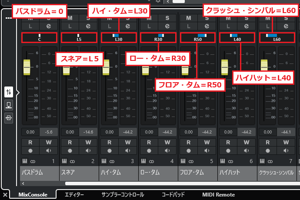Open the サンプラーコントロール tab
Viewport: 300px width, 200px height.
[123, 195]
